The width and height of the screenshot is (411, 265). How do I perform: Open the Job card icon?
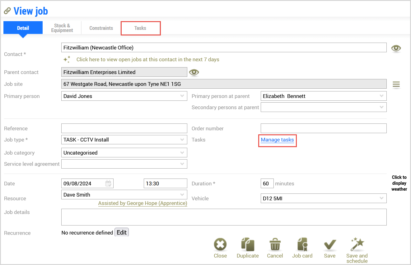(x=302, y=245)
